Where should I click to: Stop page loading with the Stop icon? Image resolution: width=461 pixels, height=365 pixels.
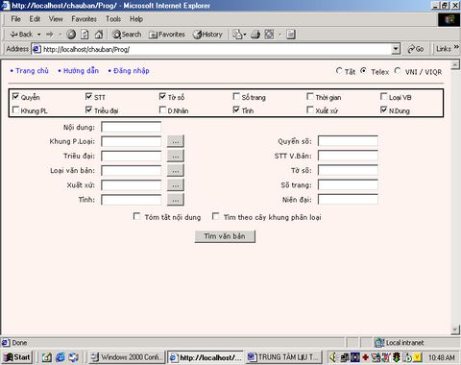pos(71,35)
